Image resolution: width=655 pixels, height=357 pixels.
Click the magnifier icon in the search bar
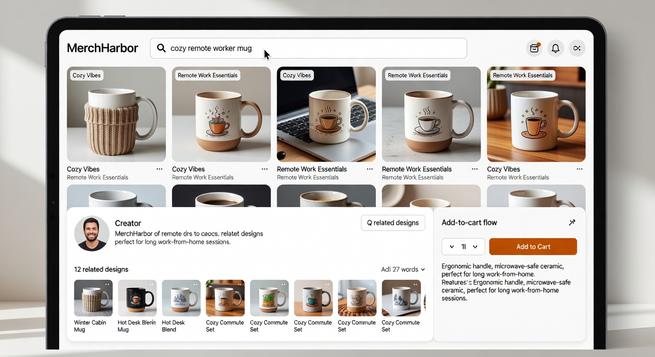[161, 48]
